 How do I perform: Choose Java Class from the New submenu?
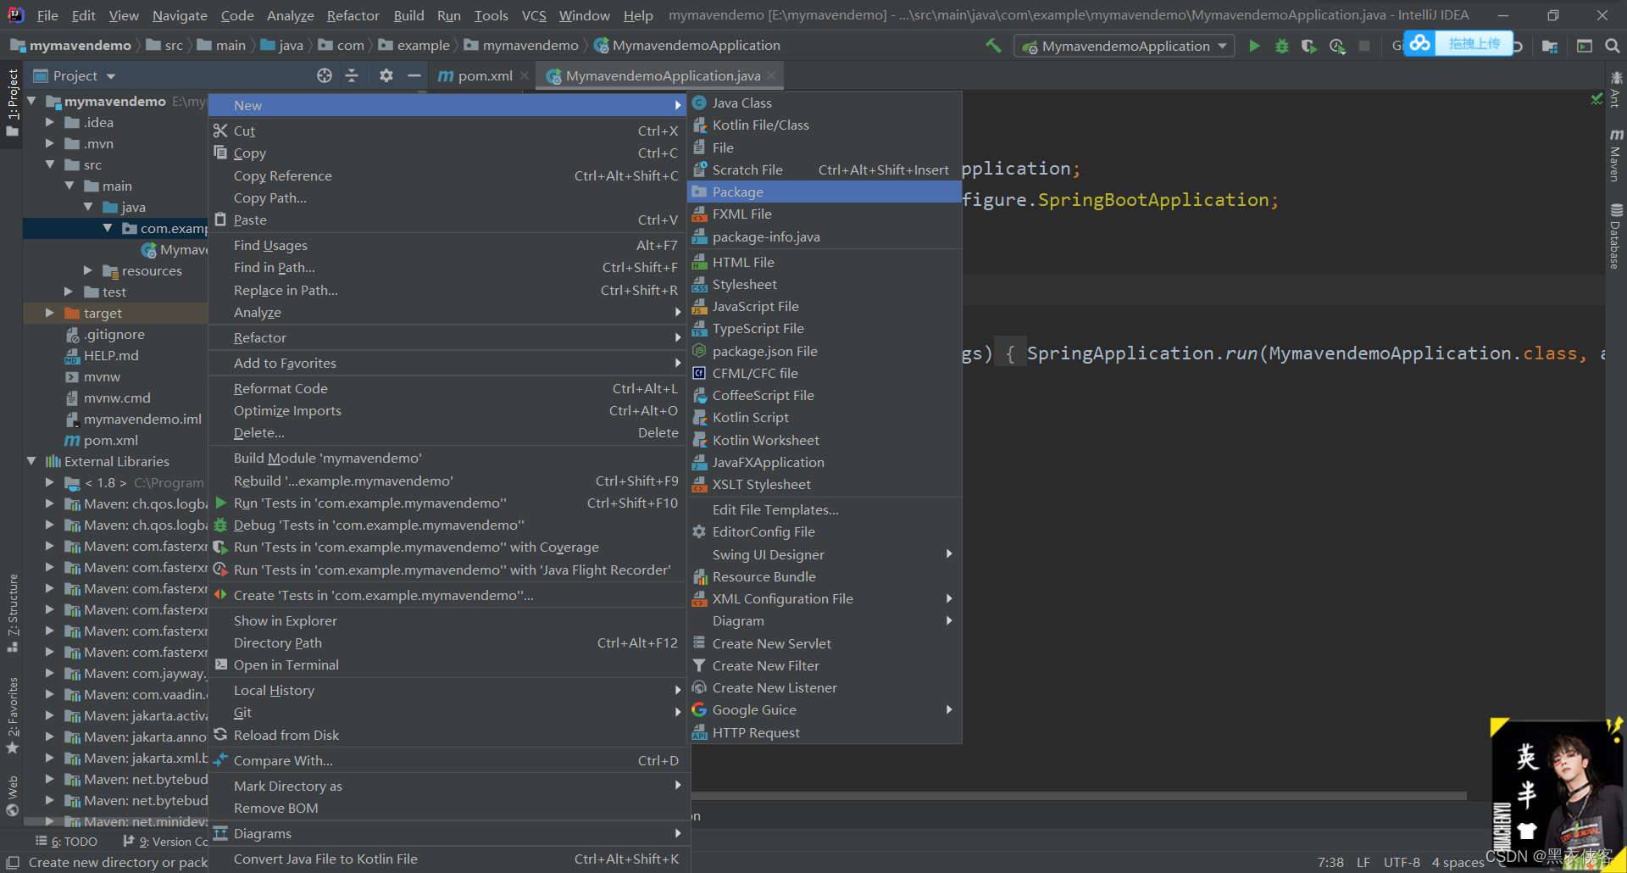(x=824, y=103)
